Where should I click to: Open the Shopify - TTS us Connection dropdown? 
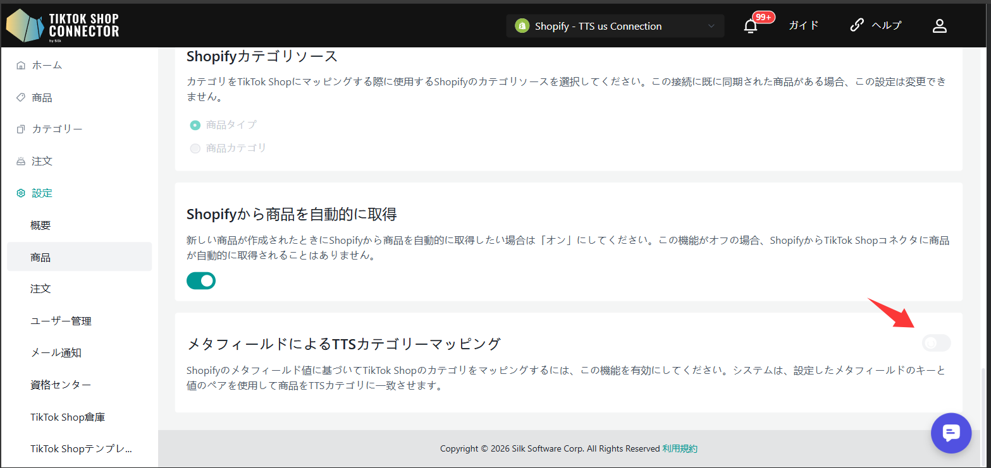coord(615,26)
